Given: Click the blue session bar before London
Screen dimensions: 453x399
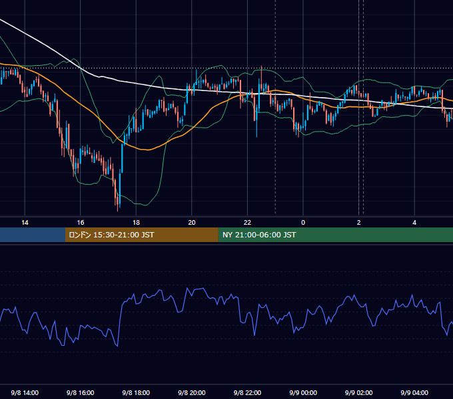Looking at the screenshot, I should click(x=33, y=235).
